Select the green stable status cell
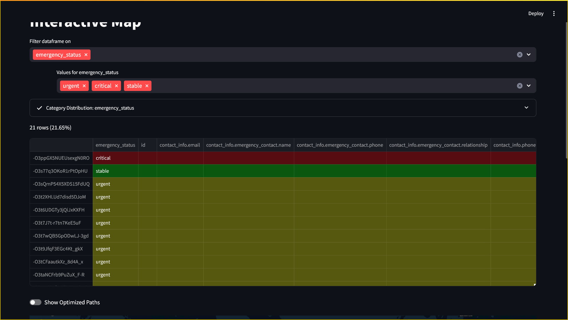 tap(115, 171)
